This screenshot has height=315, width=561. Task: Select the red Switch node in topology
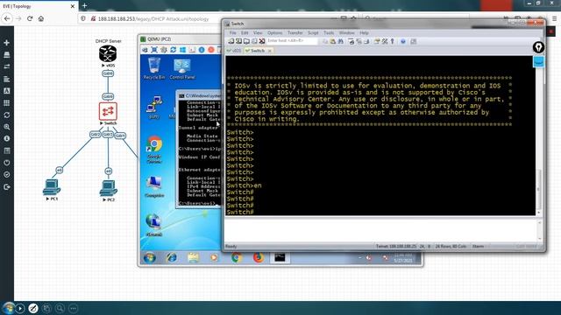pos(108,111)
